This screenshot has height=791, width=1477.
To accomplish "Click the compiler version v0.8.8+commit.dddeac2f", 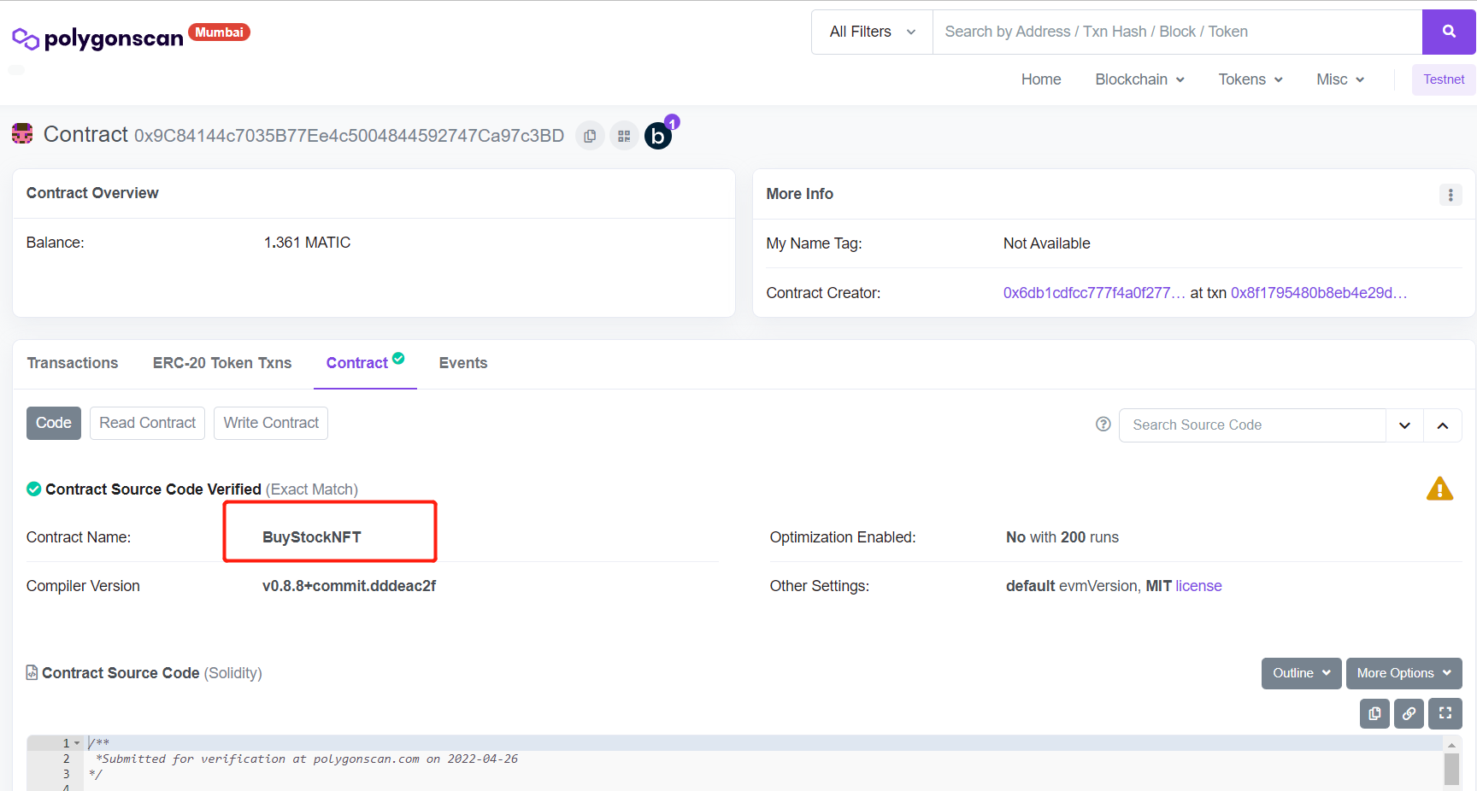I will click(349, 586).
